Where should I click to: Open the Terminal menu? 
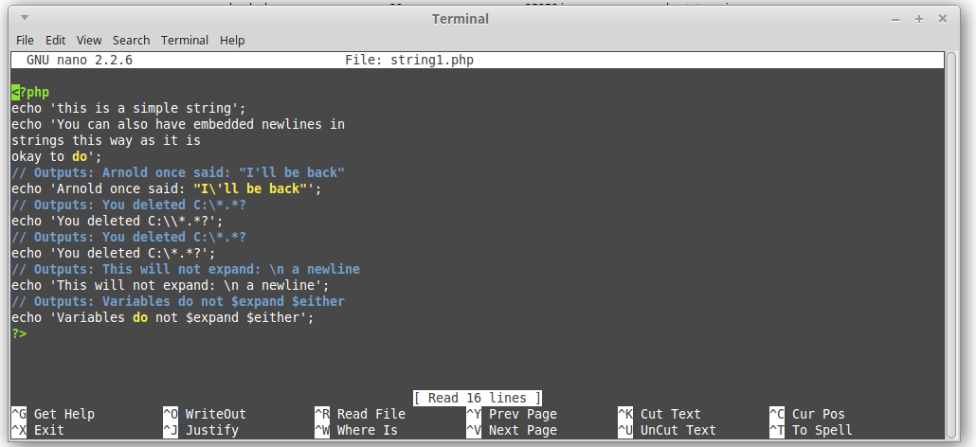184,40
